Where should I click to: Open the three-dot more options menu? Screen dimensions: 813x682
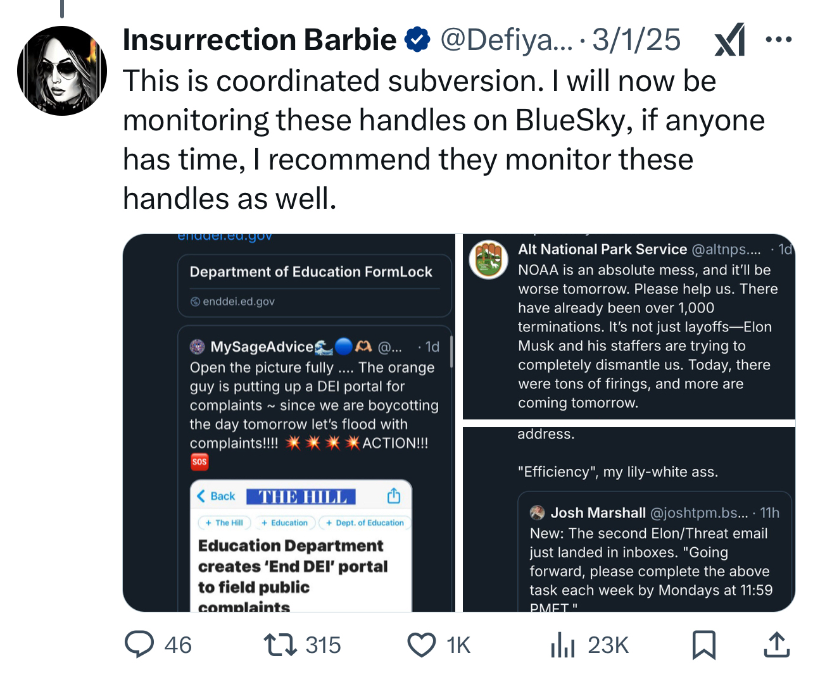[x=778, y=40]
